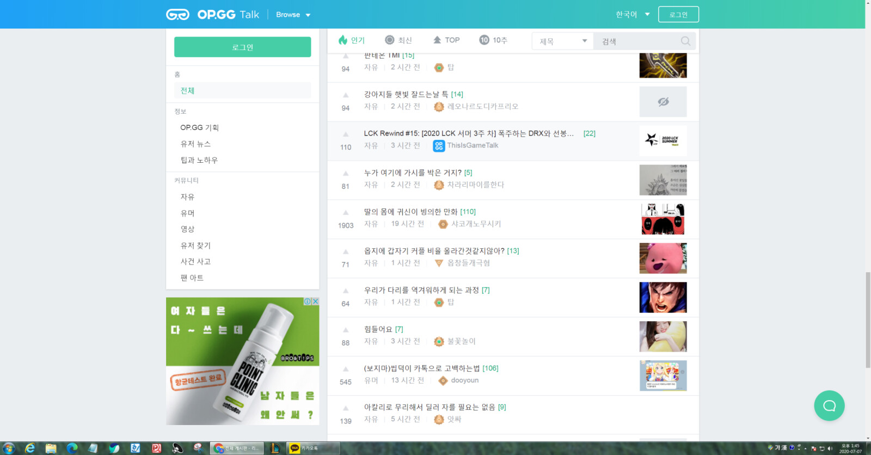This screenshot has height=455, width=871.
Task: Reveal hidden thumbnail with crossed-eye icon
Action: (663, 102)
